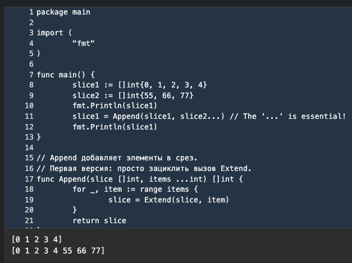Click the 'package main' line in the editor

(x=63, y=12)
